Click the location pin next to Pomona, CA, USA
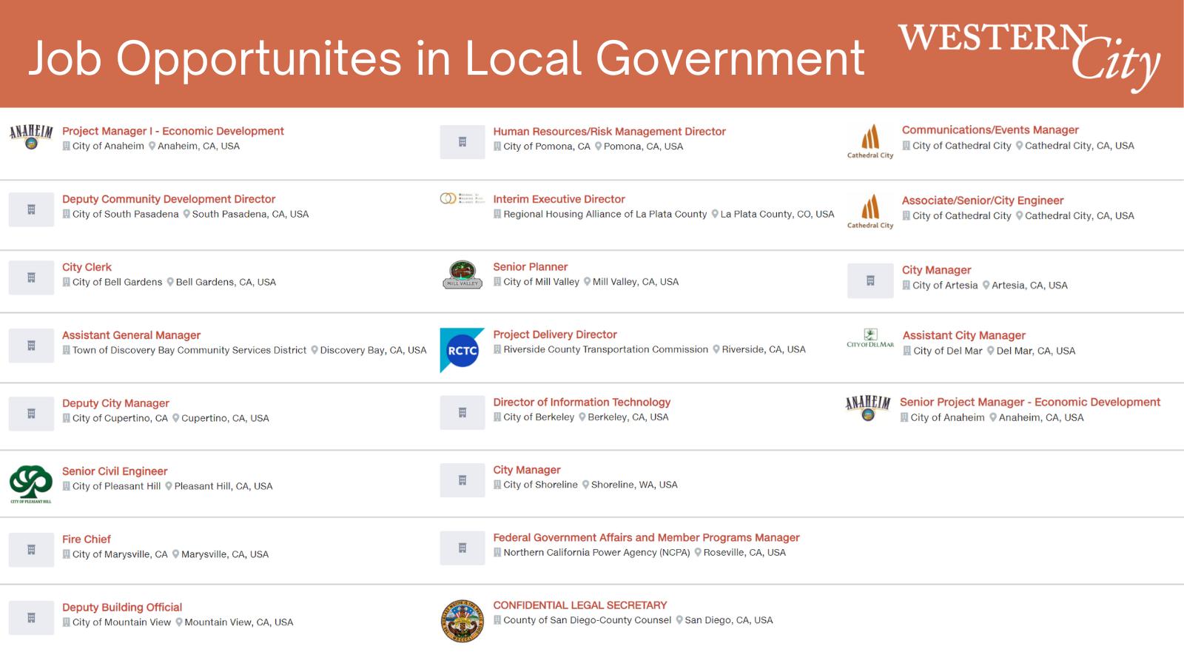 click(598, 147)
